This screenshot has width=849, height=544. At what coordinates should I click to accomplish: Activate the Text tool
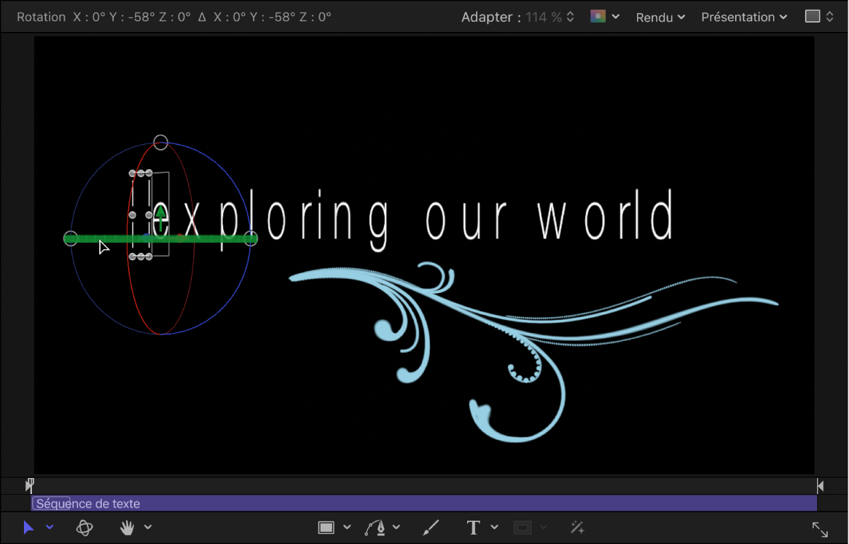pos(474,528)
